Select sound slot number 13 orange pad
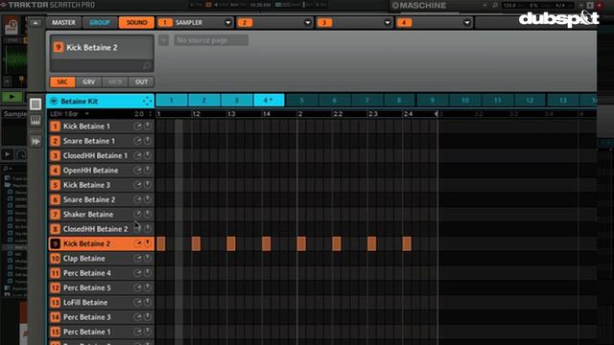 [x=56, y=303]
